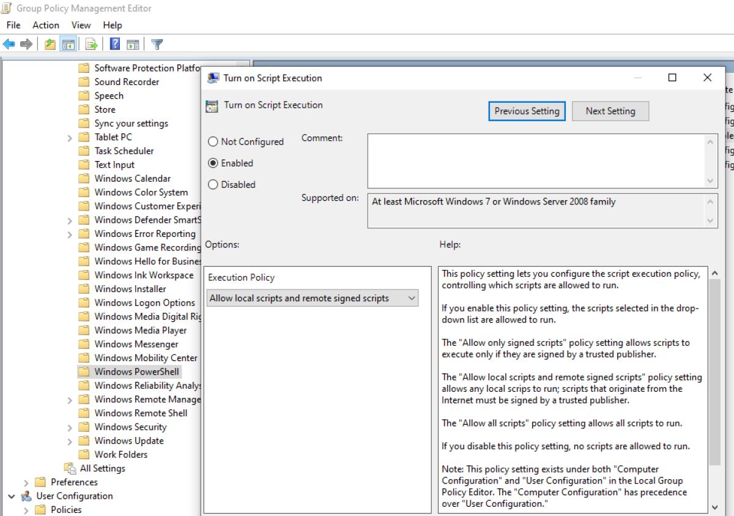Click the Windows PowerShell folder icon
The width and height of the screenshot is (734, 516).
pyautogui.click(x=84, y=372)
